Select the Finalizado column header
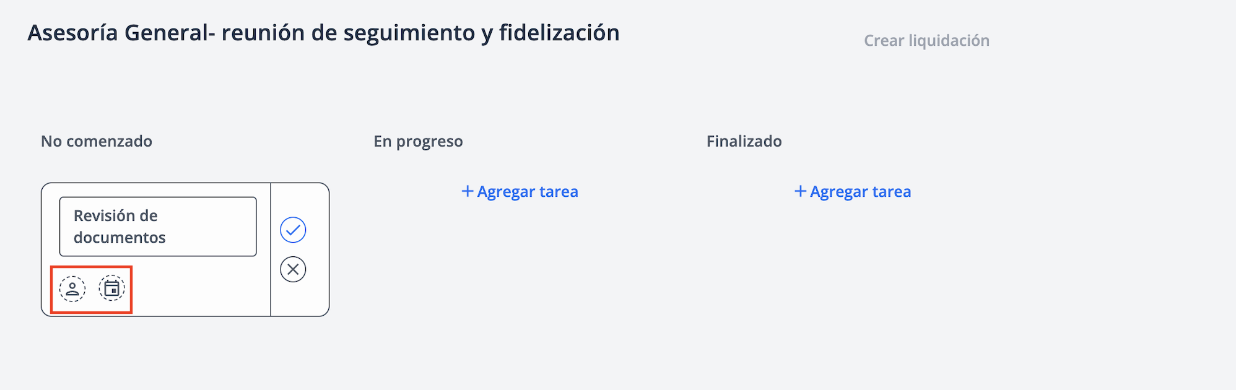The height and width of the screenshot is (390, 1236). coord(744,141)
